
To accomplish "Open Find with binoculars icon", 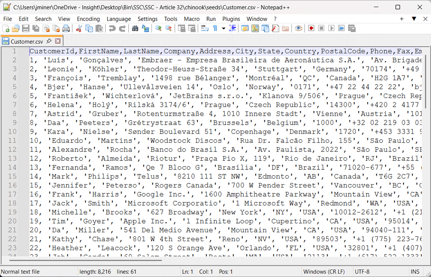I will pos(135,28).
